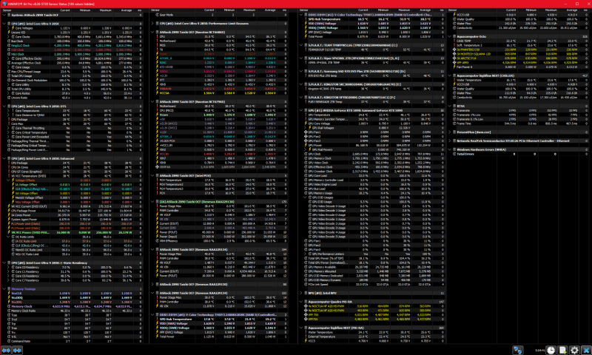This screenshot has width=592, height=355.
Task: Collapse the System: ASRock Z890 Taichi OCF group
Action: pos(4,15)
